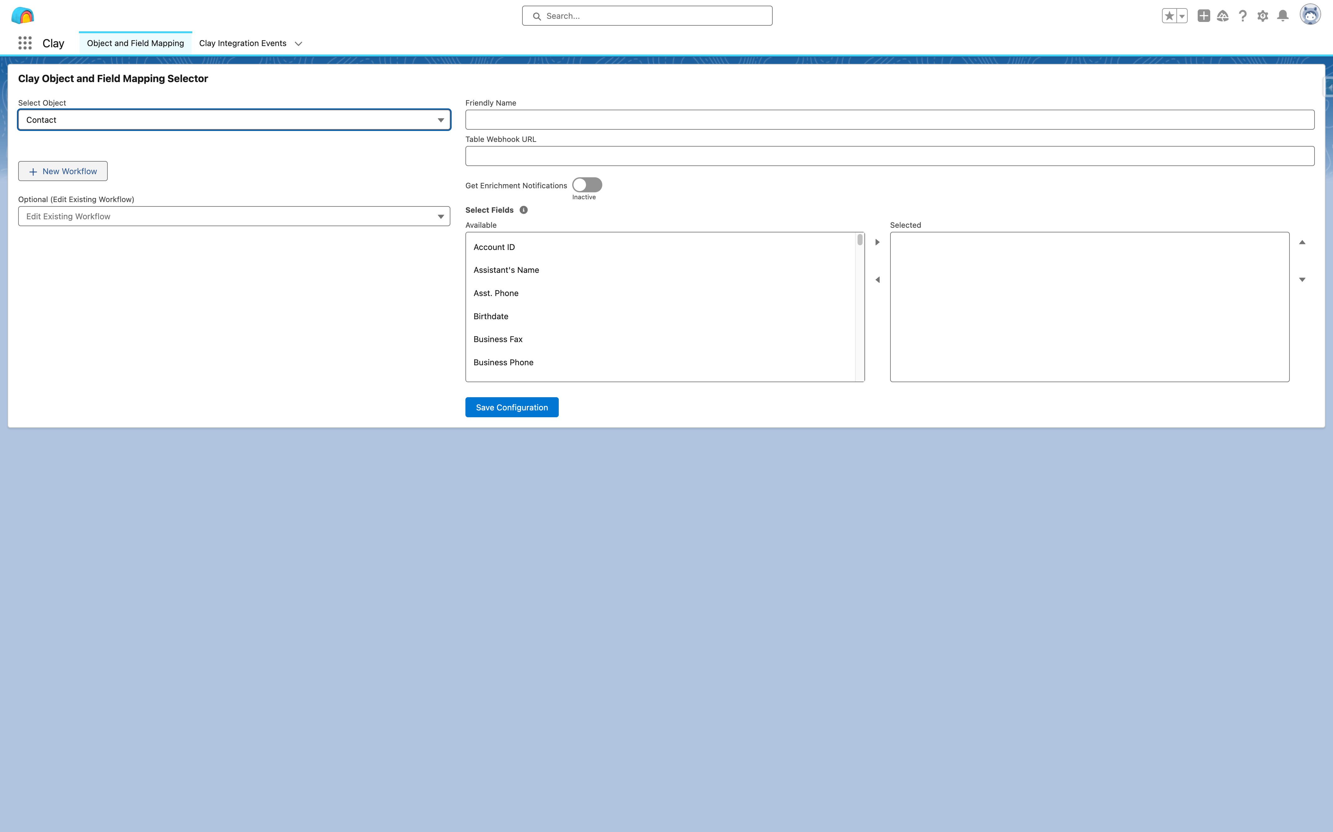This screenshot has height=832, width=1333.
Task: Open the Trailhead guidance icon
Action: (1223, 16)
